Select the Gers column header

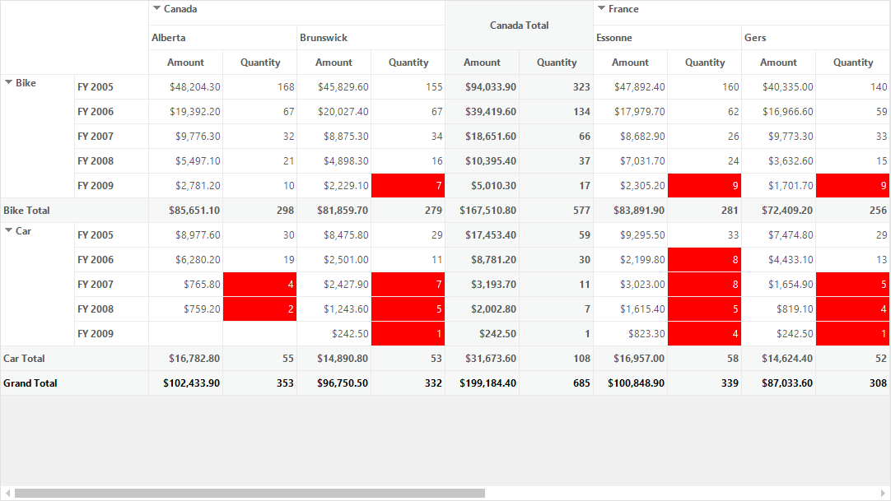click(816, 38)
